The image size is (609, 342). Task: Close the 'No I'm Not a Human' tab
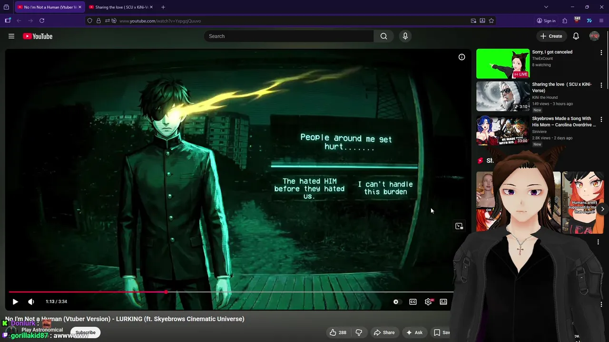tap(80, 7)
